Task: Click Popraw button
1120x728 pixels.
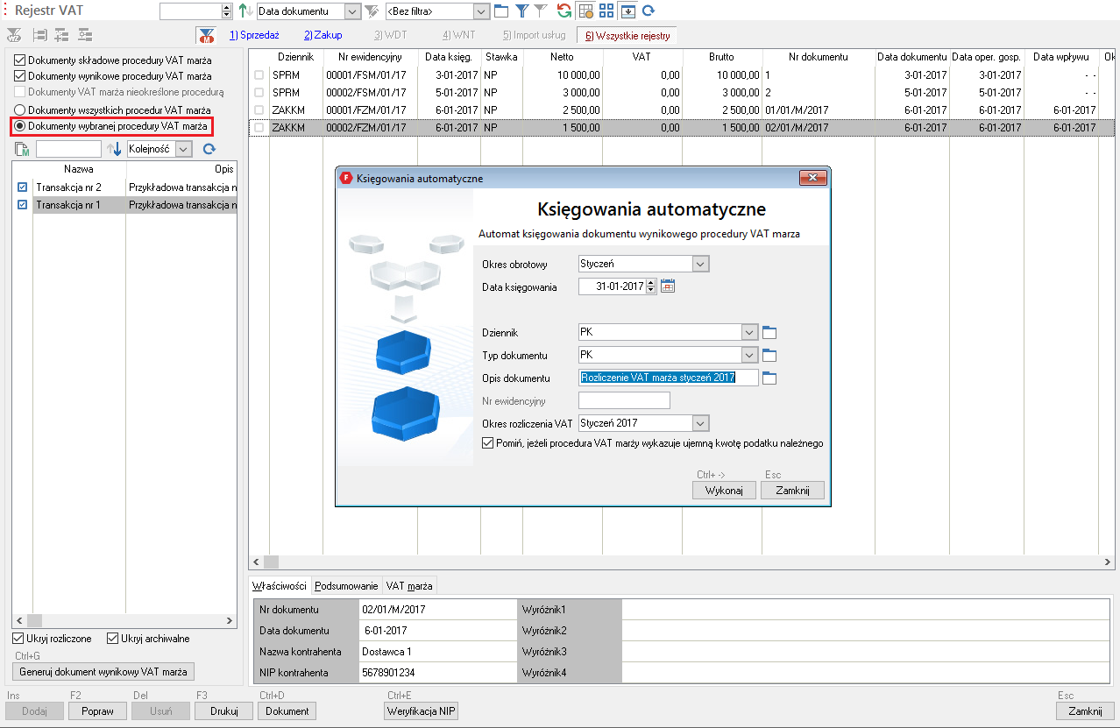Action: [98, 711]
